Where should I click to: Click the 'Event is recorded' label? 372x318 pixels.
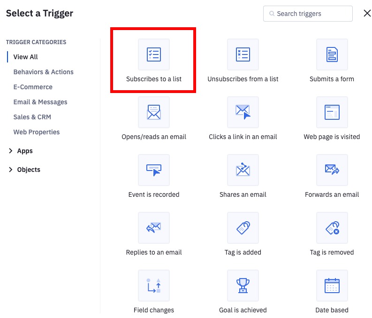coord(154,194)
